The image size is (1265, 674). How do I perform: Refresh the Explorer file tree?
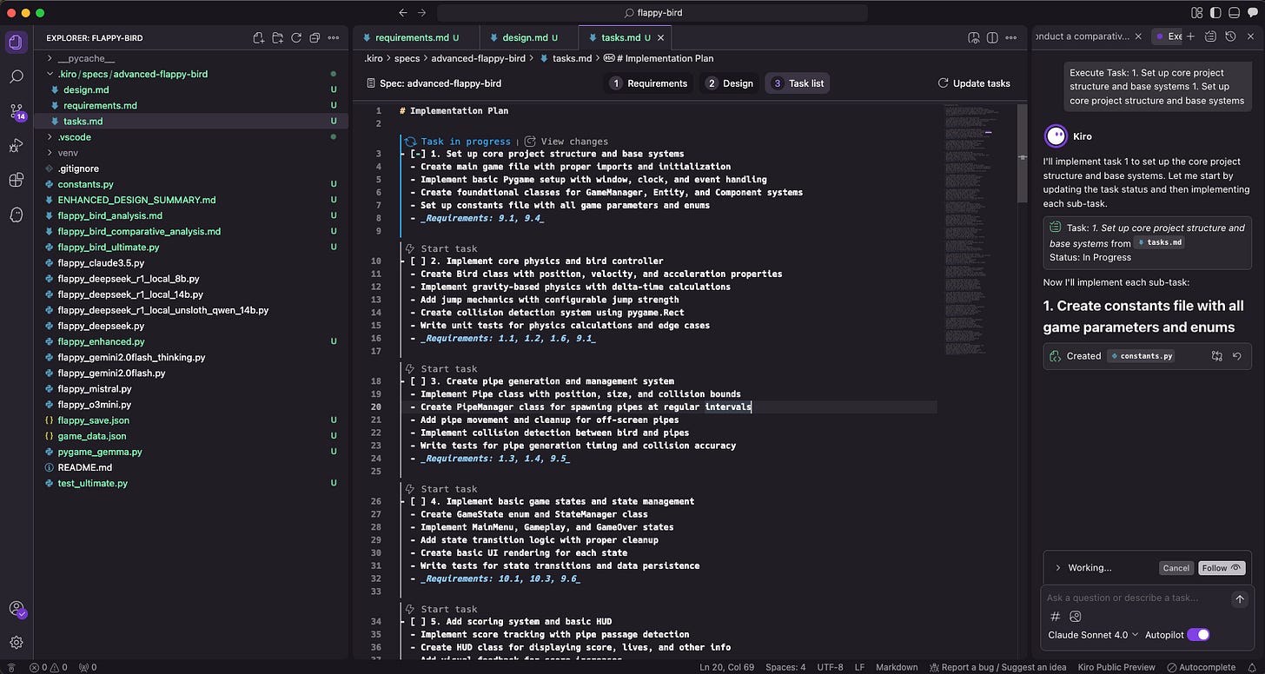296,38
